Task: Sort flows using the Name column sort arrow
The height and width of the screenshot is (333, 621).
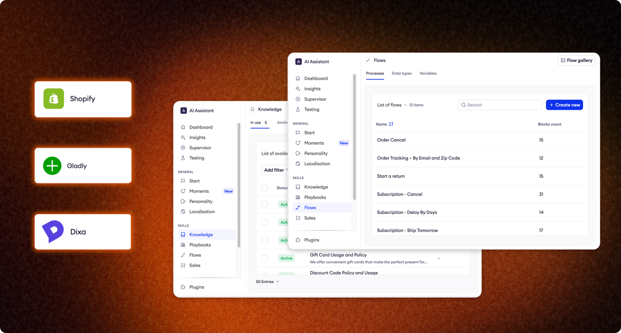Action: point(391,124)
